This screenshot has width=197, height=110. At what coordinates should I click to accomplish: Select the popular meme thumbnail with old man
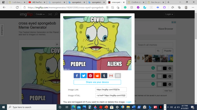(164, 58)
